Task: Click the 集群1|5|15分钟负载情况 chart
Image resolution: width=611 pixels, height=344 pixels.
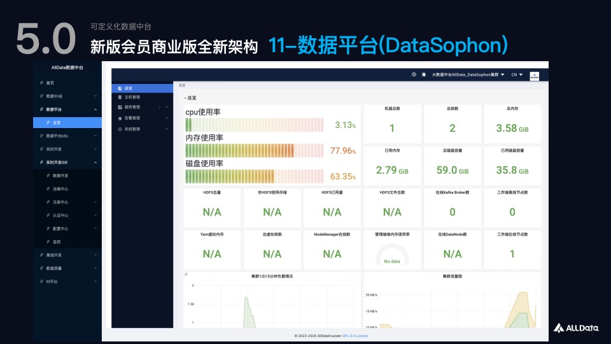Action: [272, 300]
